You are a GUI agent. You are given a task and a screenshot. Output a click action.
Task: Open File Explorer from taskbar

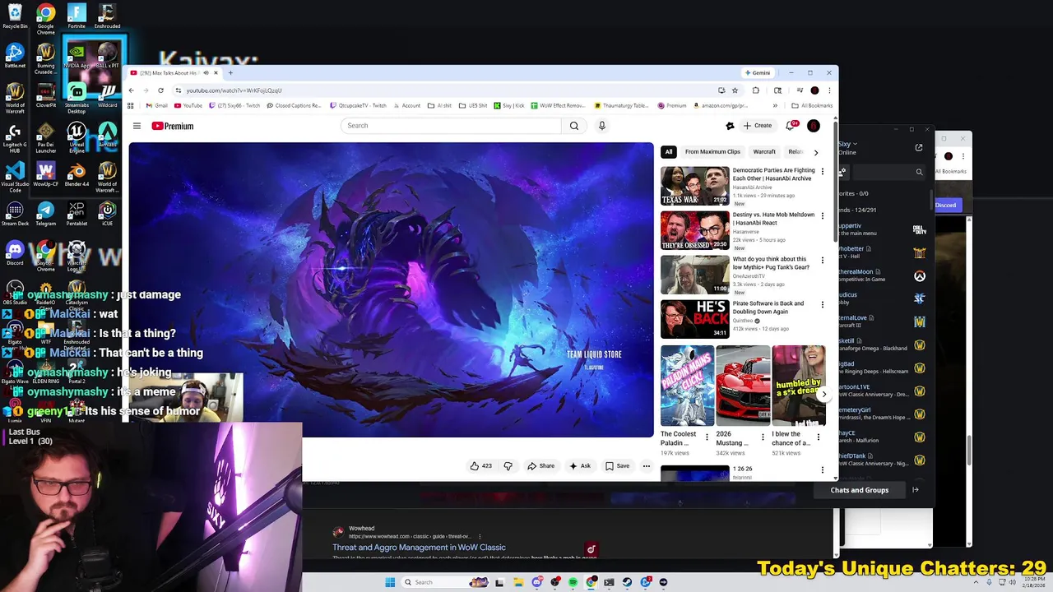click(x=518, y=582)
